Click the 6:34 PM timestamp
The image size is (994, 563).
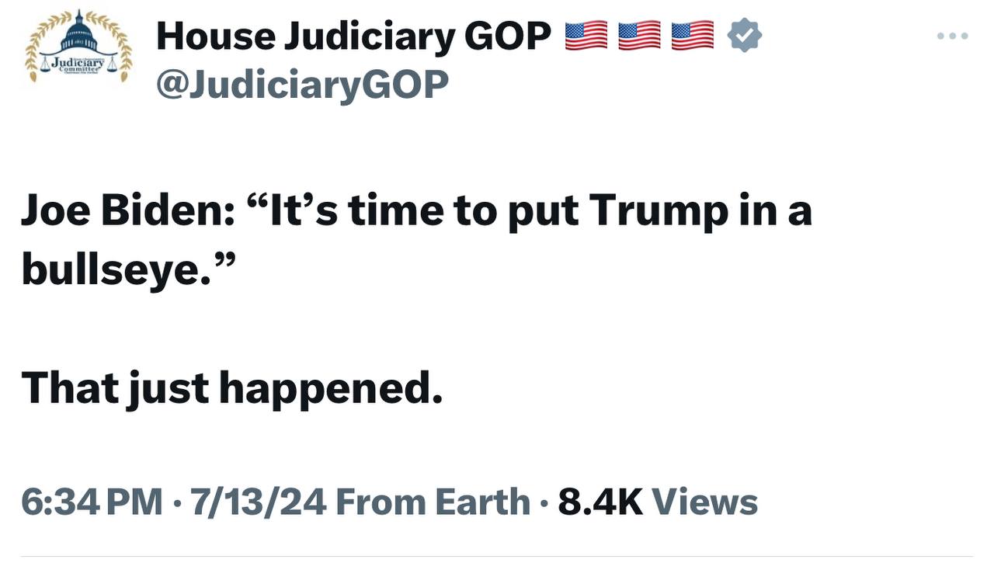tap(92, 502)
